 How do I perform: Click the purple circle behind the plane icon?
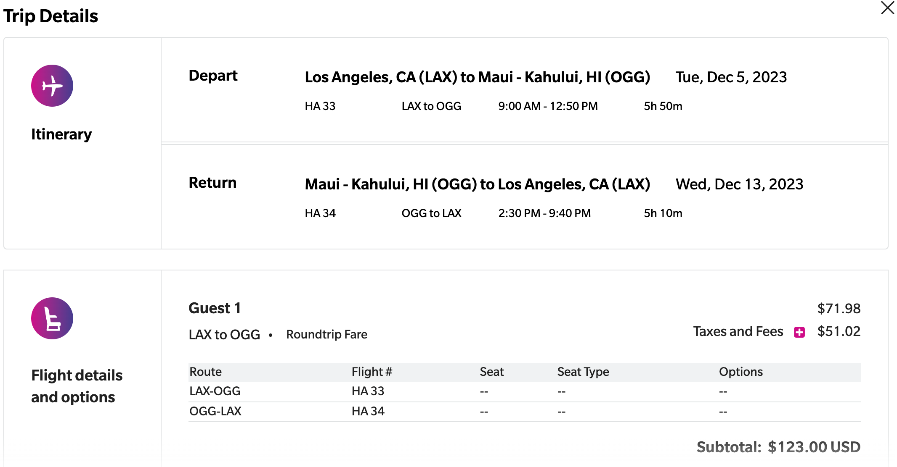coord(52,85)
